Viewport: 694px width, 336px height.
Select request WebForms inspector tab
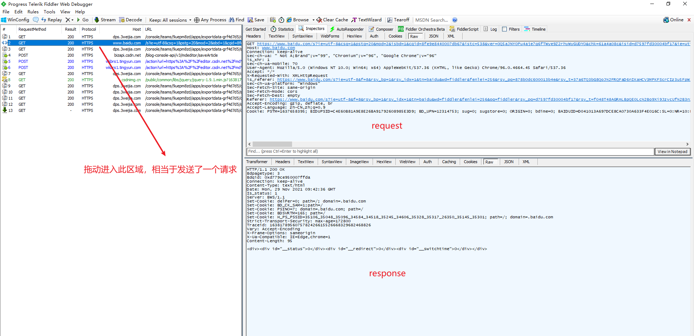pyautogui.click(x=330, y=36)
